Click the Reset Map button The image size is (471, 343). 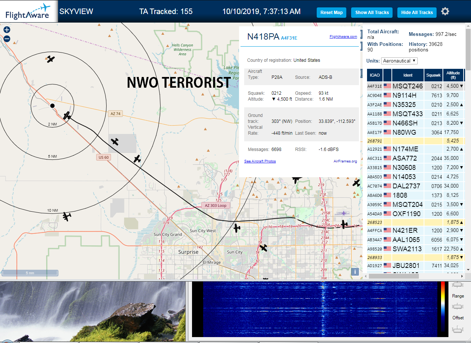332,13
